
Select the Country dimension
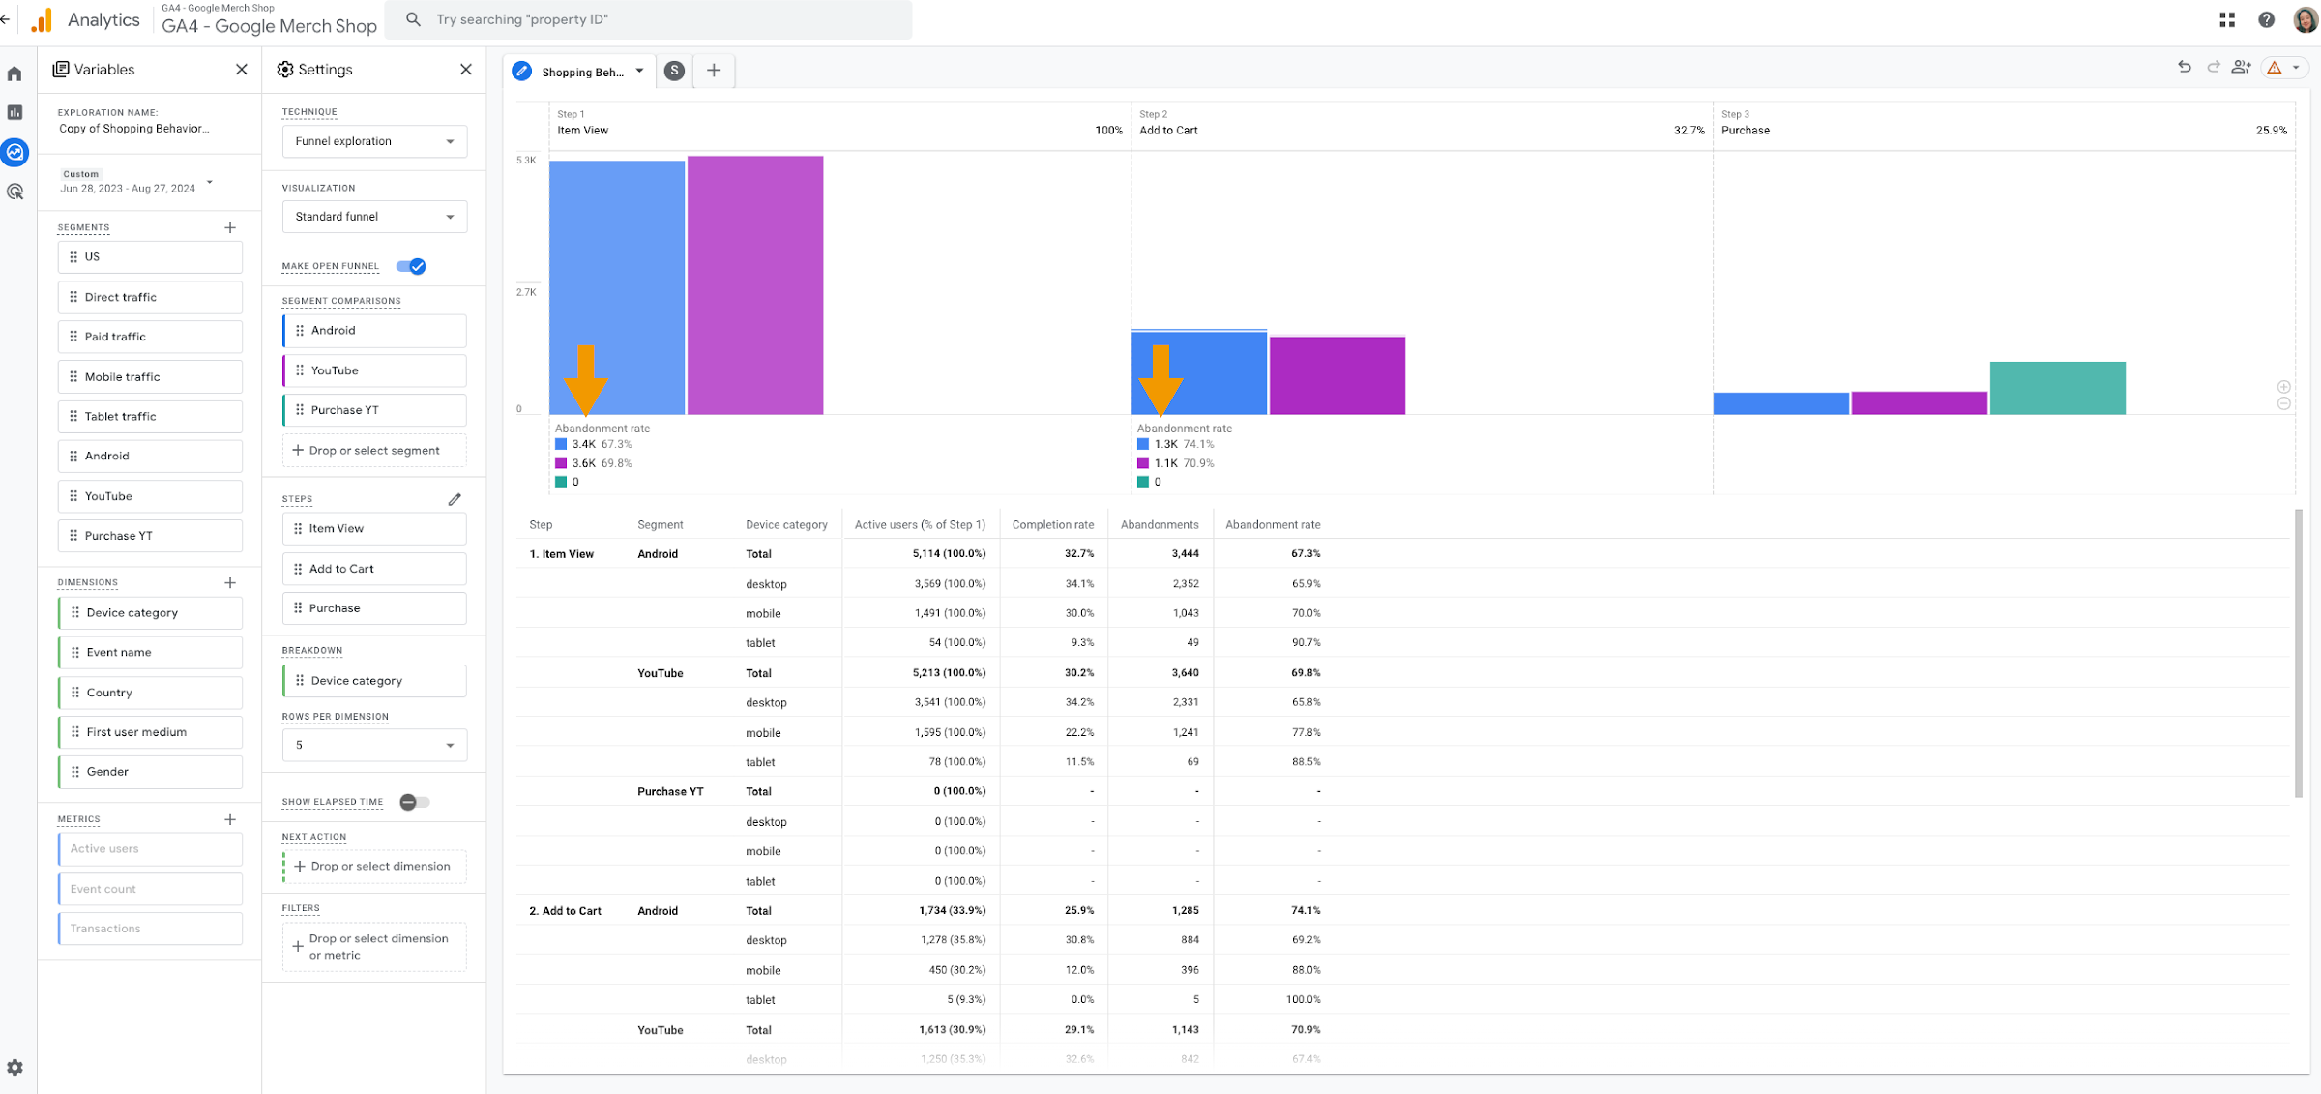click(x=150, y=693)
